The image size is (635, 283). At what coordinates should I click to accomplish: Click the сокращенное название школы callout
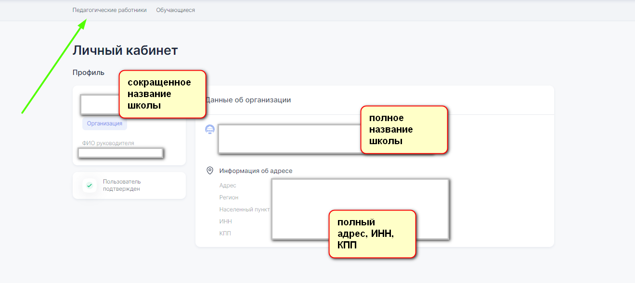click(x=162, y=94)
